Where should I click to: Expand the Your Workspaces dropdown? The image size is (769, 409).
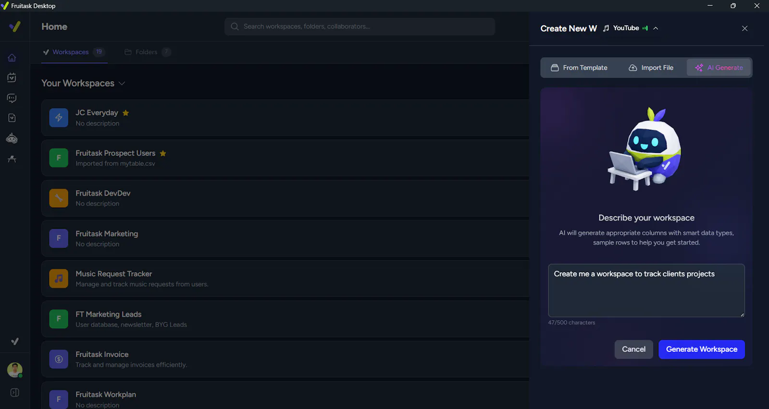coord(122,83)
